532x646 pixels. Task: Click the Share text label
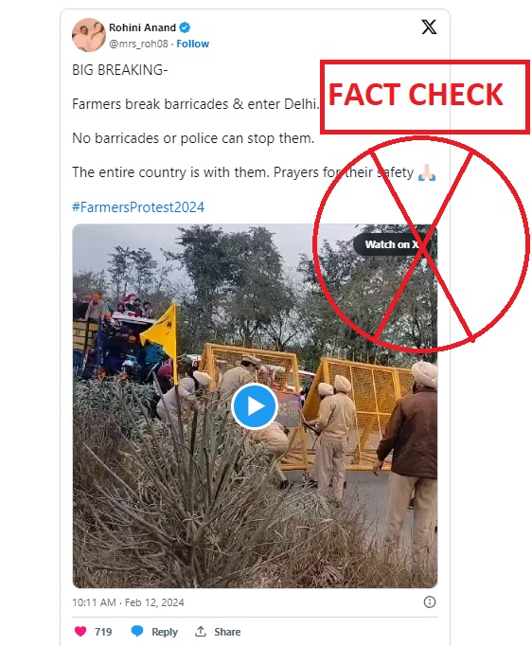click(227, 632)
